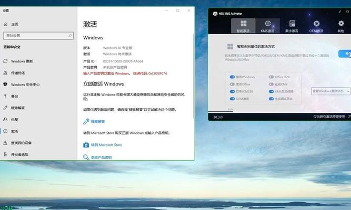Image resolution: width=351 pixels, height=210 pixels.
Task: Enable the Office R2V switch
Action: click(271, 77)
